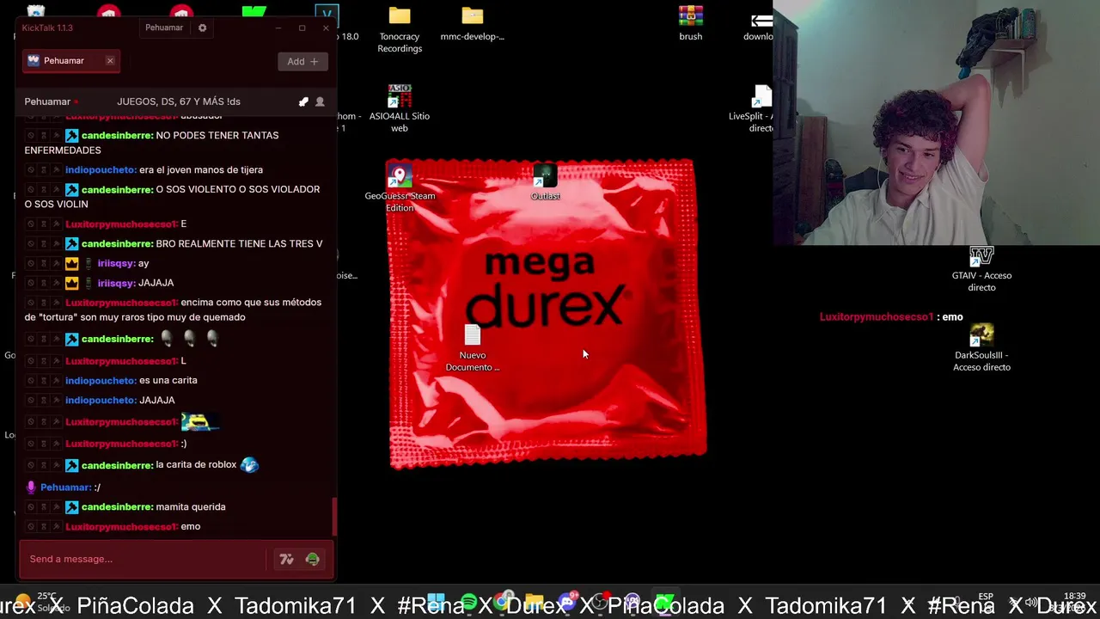The height and width of the screenshot is (619, 1100).
Task: Select the brush WinRAR archive on desktop
Action: point(691,24)
